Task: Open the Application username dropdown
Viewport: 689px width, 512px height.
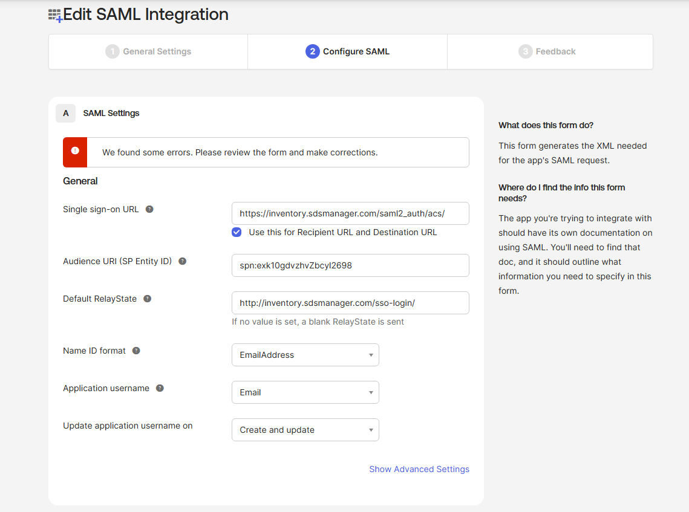Action: [x=305, y=392]
